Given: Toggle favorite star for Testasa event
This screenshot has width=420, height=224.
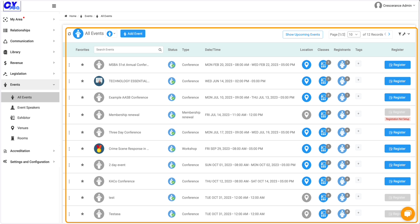Looking at the screenshot, I should pyautogui.click(x=83, y=214).
